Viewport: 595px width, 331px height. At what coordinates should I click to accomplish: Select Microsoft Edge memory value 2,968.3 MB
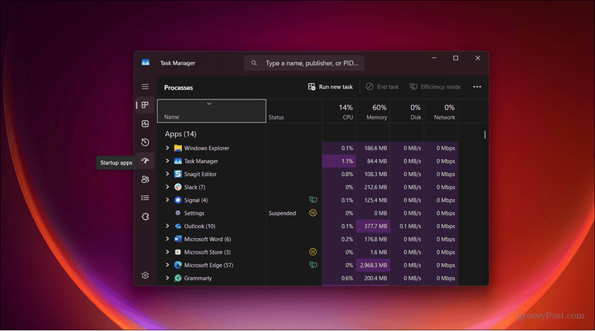374,265
